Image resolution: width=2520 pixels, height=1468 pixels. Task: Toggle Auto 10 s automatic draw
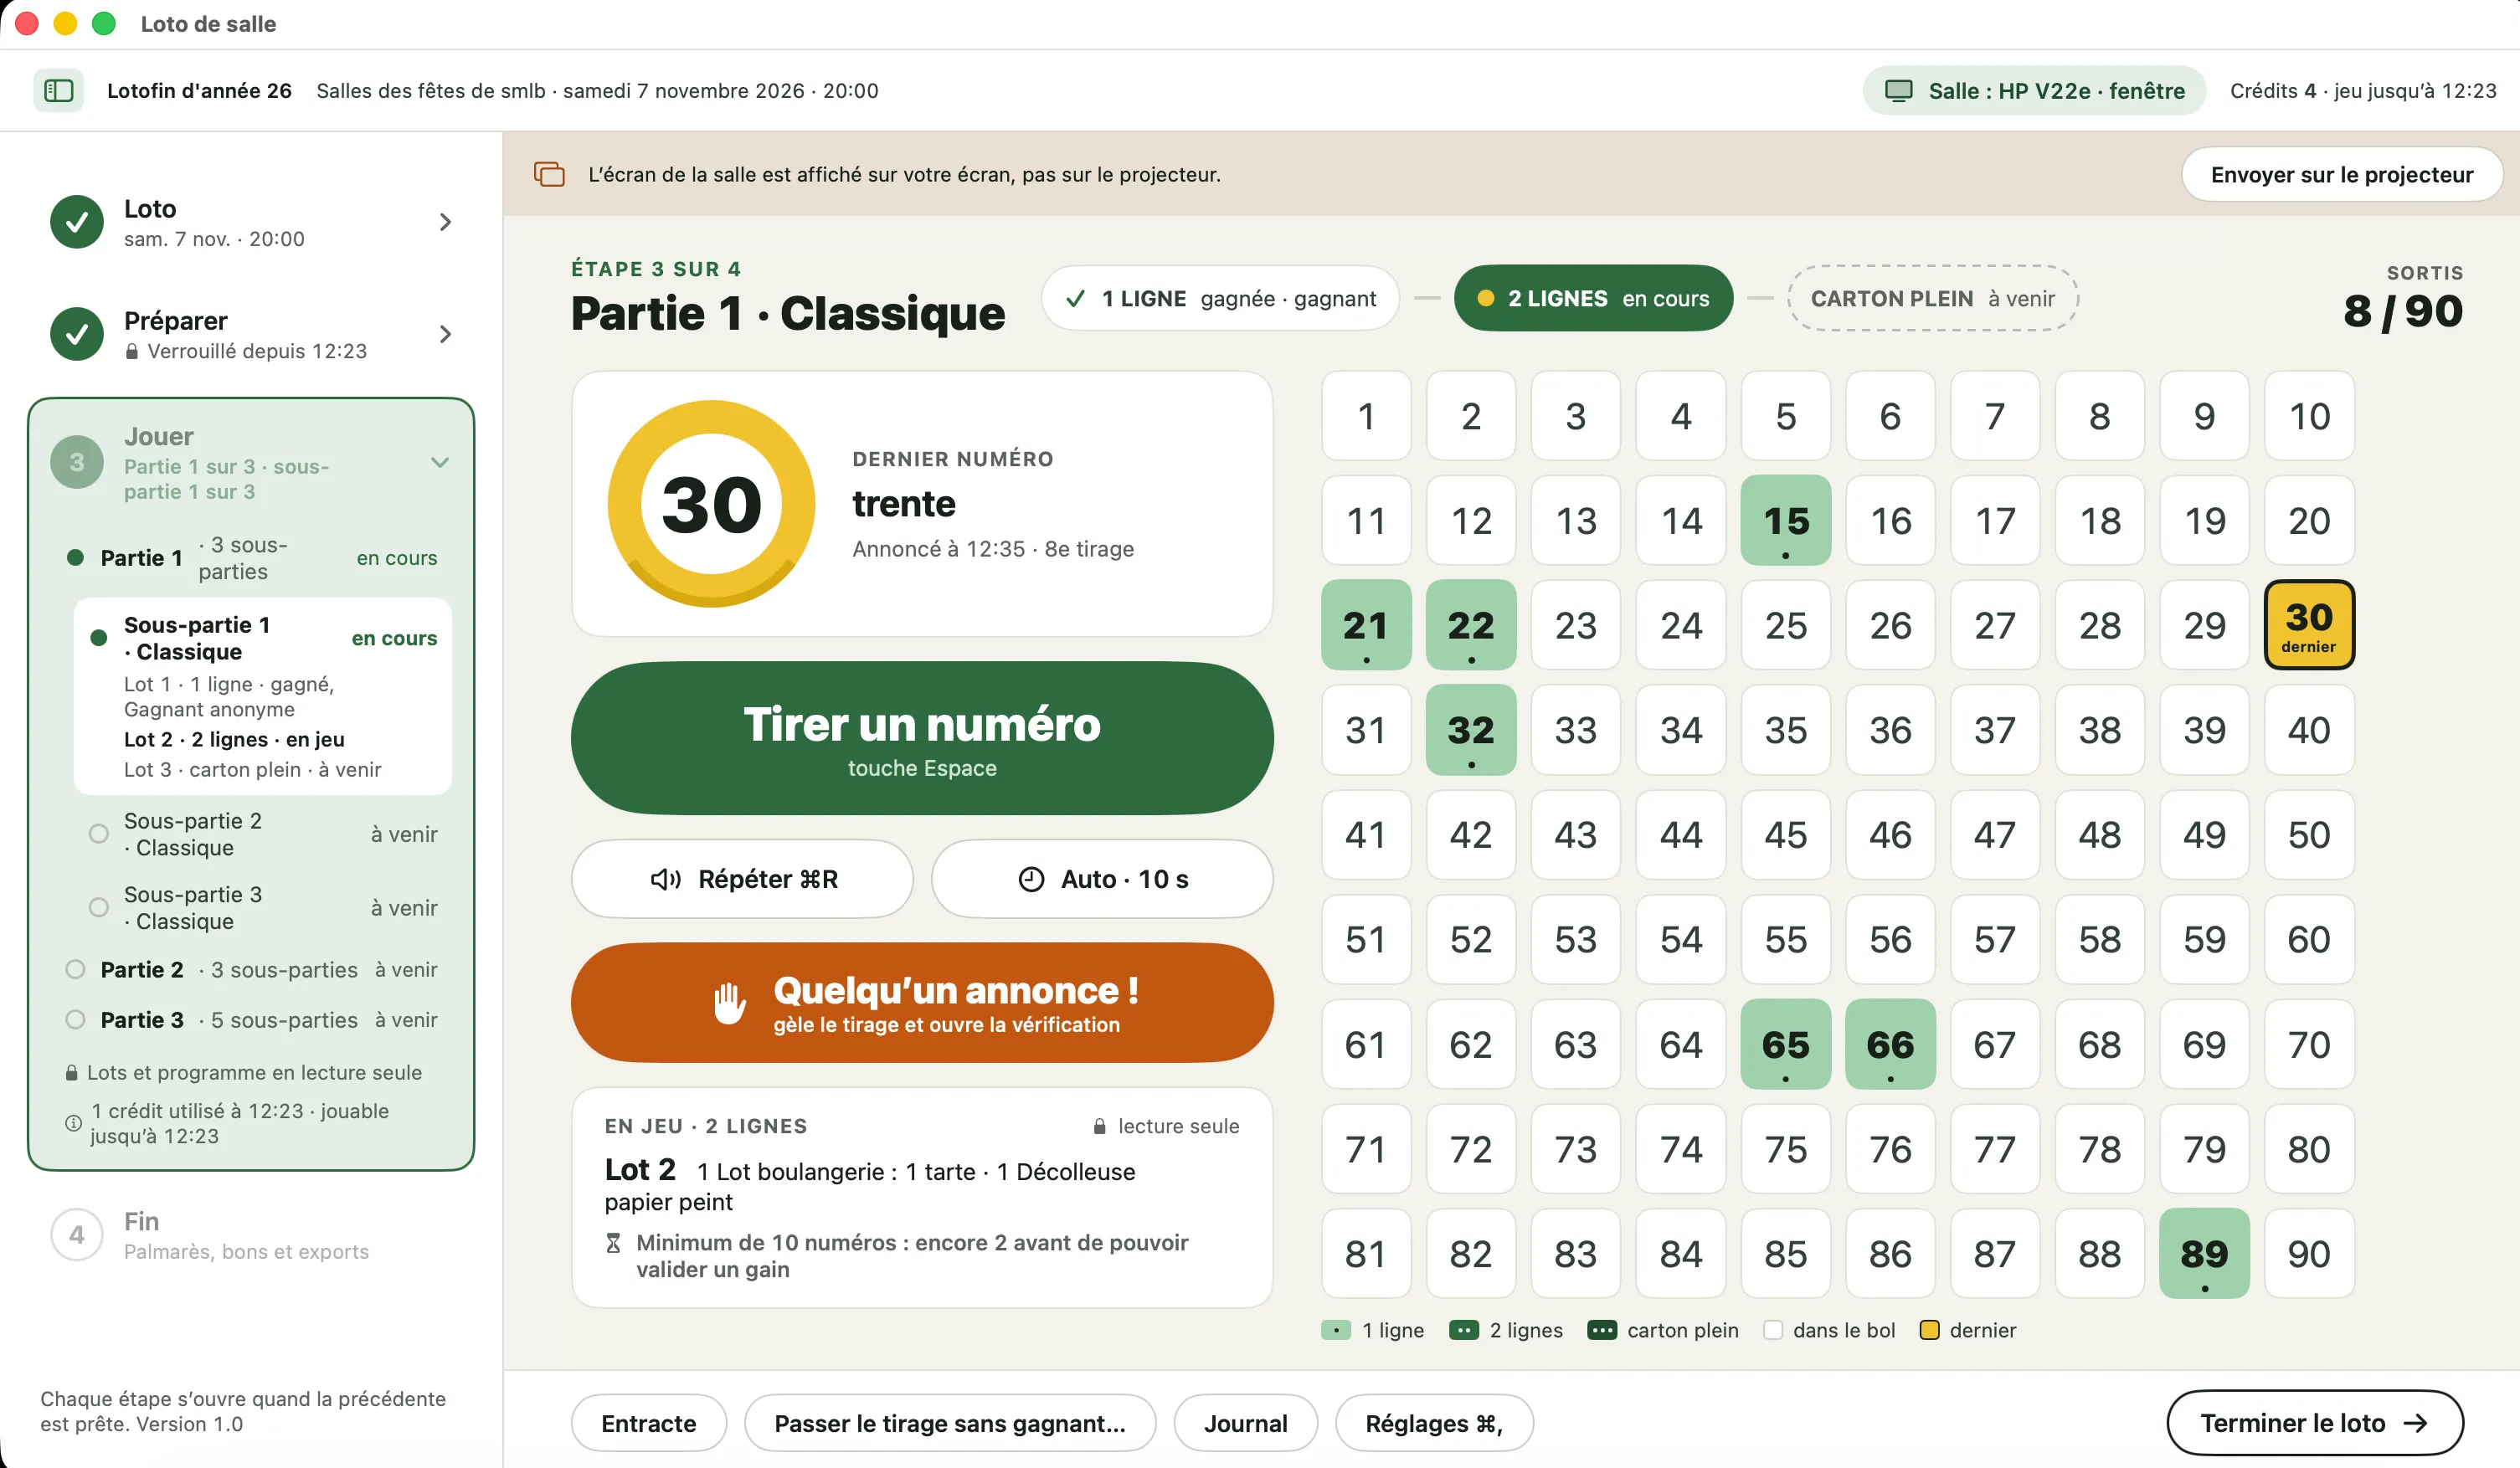1102,879
